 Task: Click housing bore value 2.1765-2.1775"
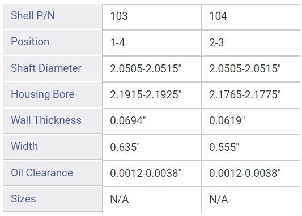click(250, 95)
